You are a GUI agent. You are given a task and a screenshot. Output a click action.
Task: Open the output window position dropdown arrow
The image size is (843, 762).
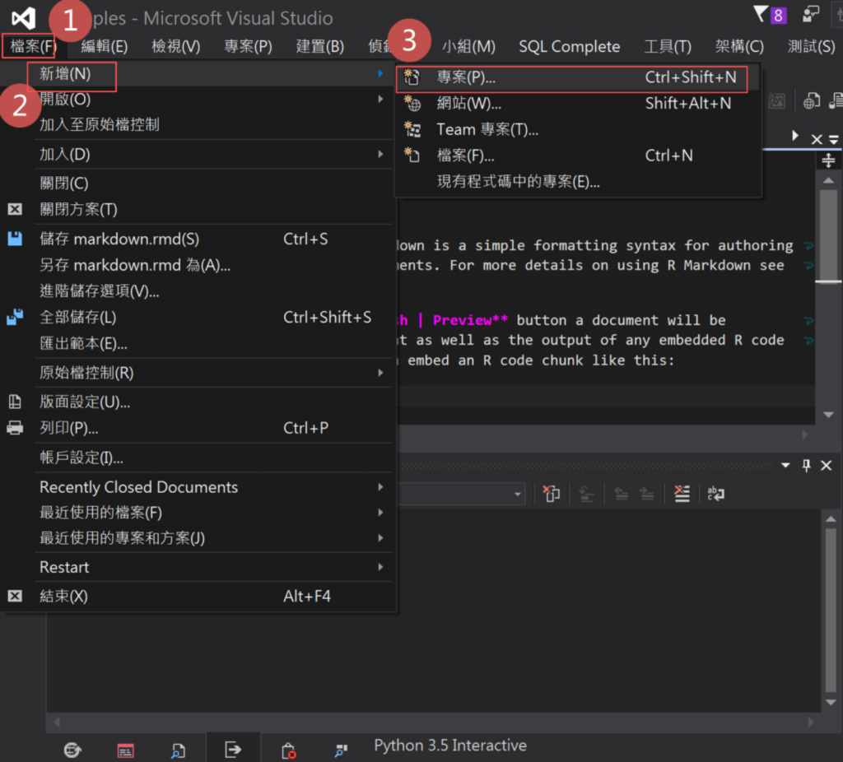pos(785,466)
